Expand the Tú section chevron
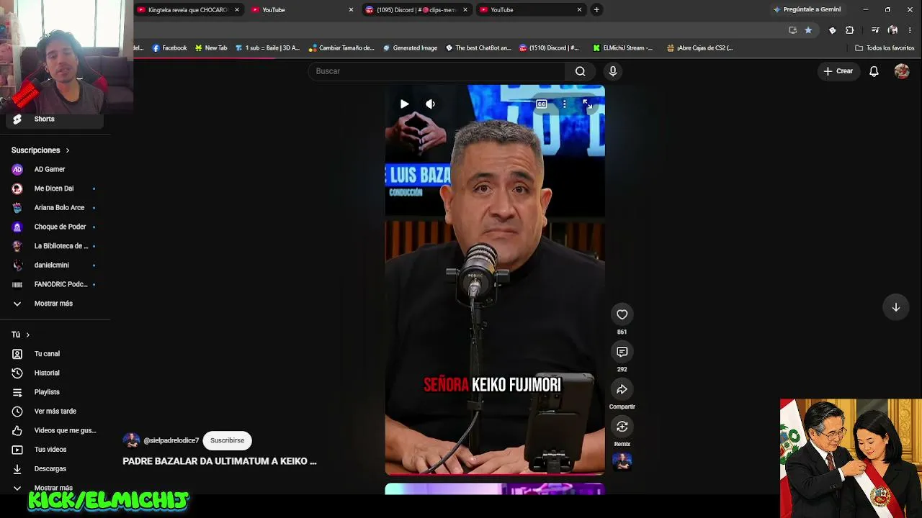 click(28, 335)
